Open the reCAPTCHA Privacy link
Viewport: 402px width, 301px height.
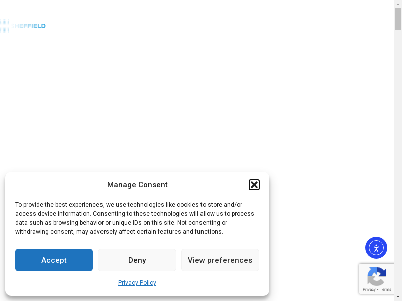pos(369,289)
